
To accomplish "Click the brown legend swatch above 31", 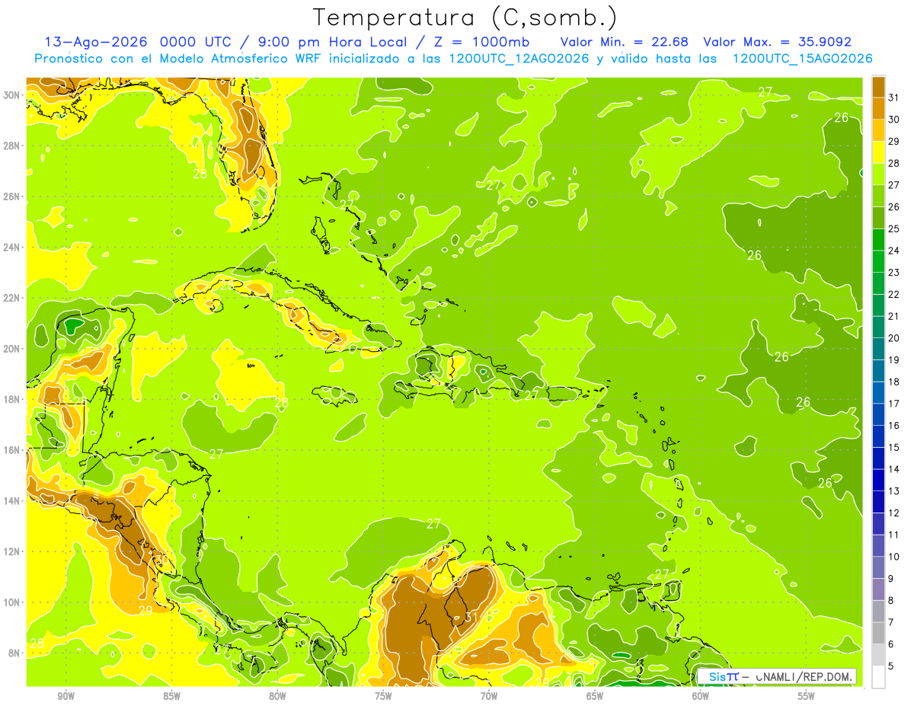I will 878,88.
